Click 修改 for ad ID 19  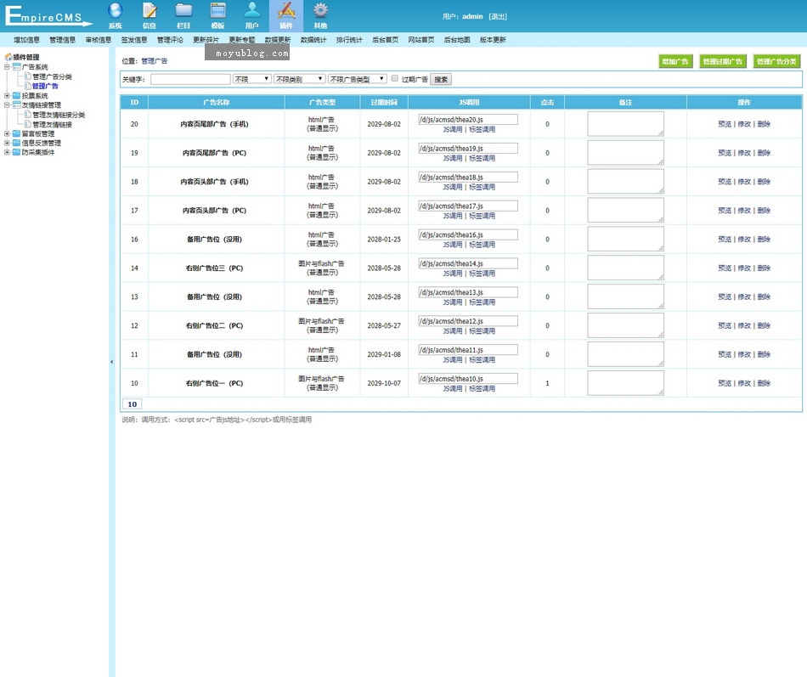pos(744,153)
